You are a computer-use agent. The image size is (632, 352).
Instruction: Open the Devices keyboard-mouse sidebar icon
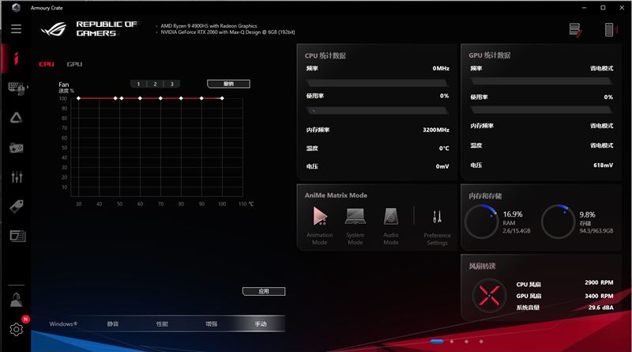[17, 89]
